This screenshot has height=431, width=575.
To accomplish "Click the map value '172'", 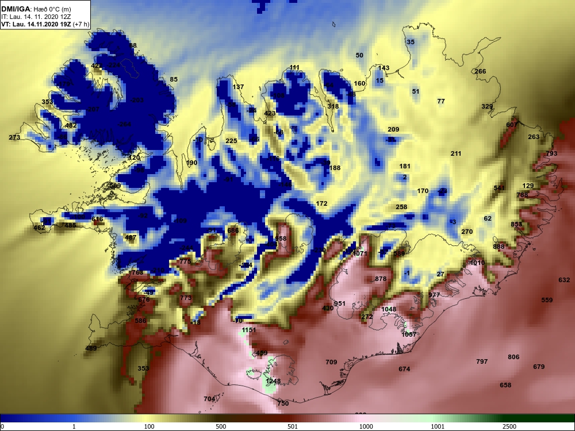I will point(321,203).
